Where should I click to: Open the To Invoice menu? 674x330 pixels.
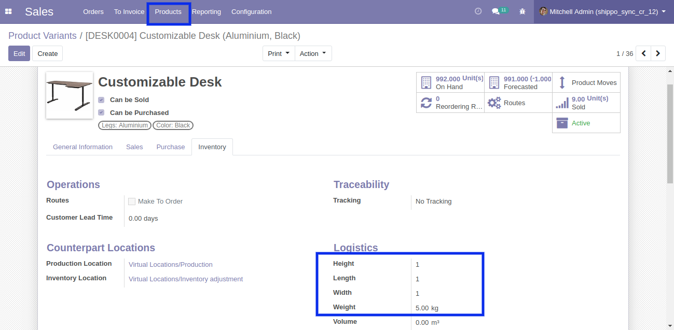pos(129,11)
